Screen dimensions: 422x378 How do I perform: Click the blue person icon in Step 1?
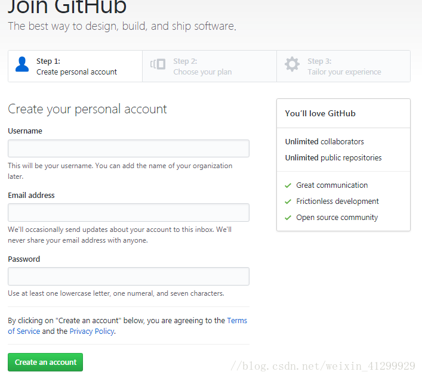click(22, 64)
